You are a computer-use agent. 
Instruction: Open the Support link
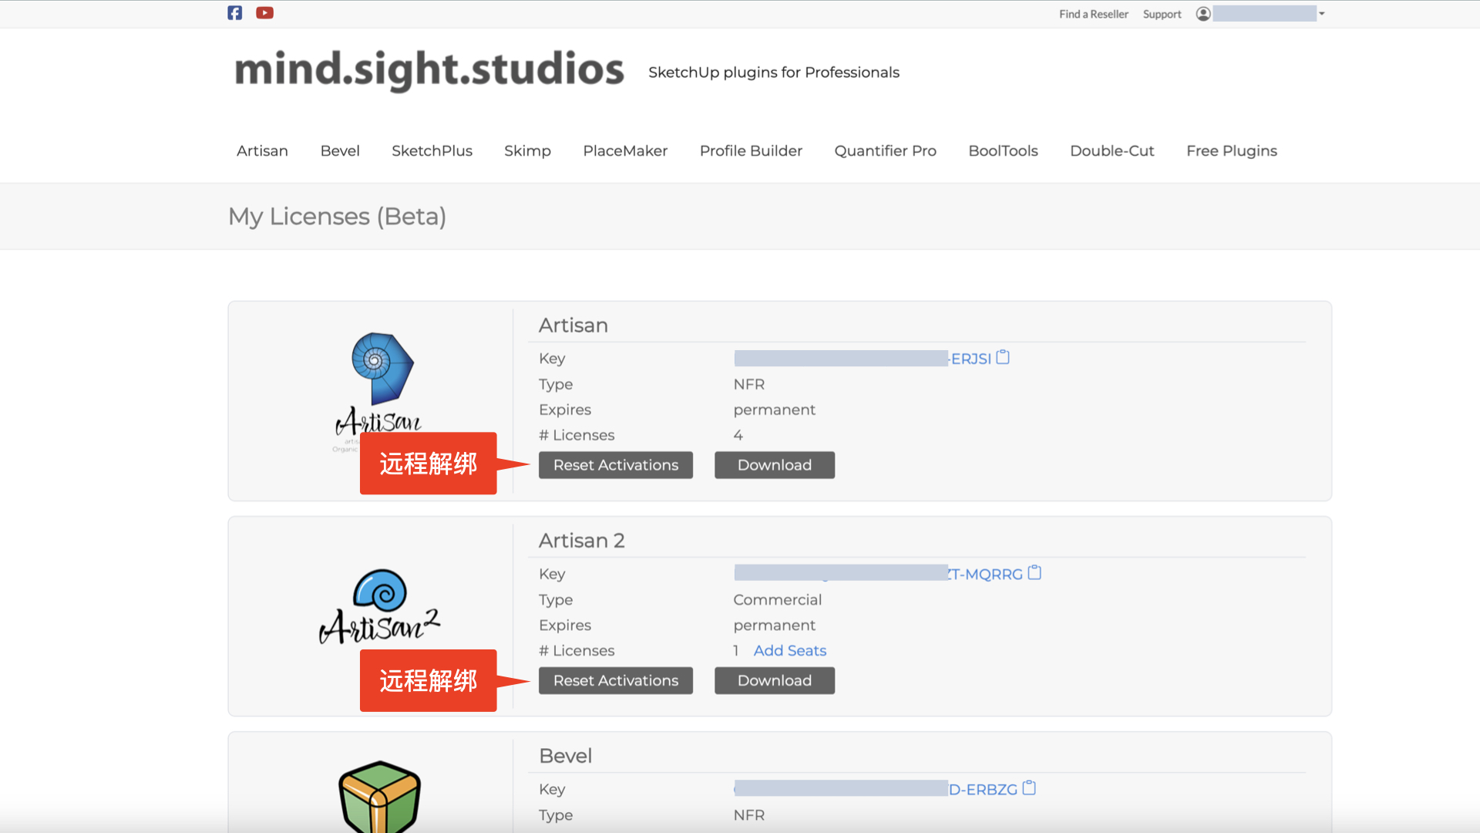tap(1162, 14)
